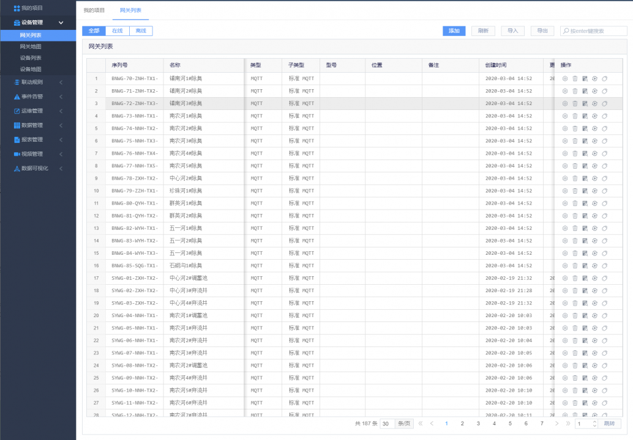The width and height of the screenshot is (633, 440).
Task: Click the tag icon in 南农河2#除臭 row
Action: click(605, 128)
